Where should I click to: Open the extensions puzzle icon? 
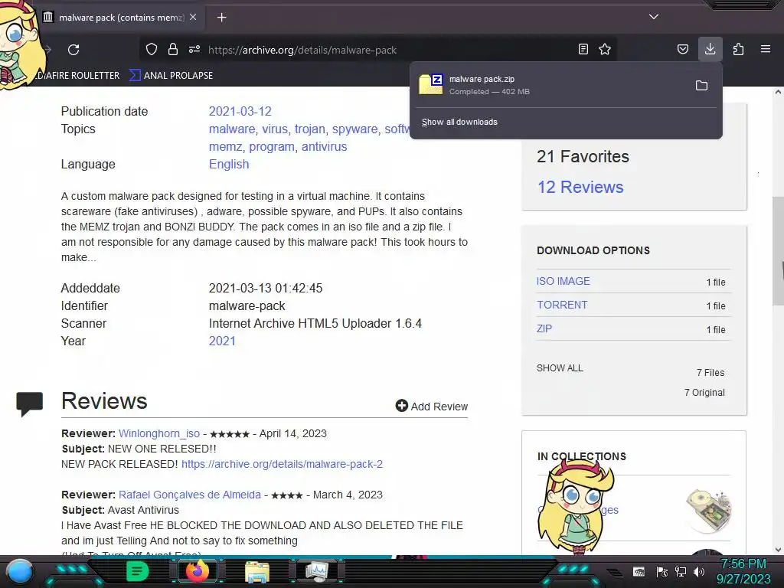point(738,49)
